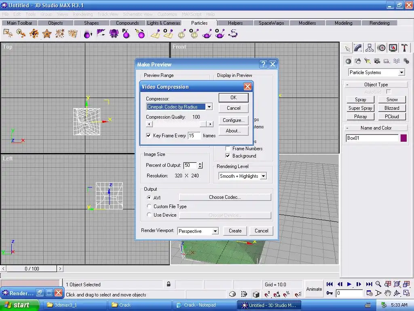Switch to the SpaceWarps tab
The image size is (414, 311).
pyautogui.click(x=271, y=23)
